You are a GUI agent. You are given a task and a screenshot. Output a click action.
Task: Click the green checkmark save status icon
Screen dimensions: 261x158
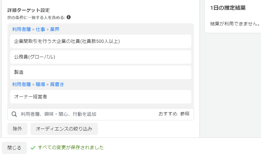point(33,148)
